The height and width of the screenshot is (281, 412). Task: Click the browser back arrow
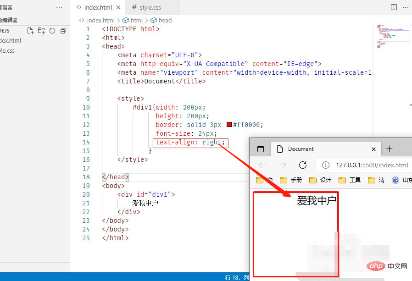[x=262, y=165]
